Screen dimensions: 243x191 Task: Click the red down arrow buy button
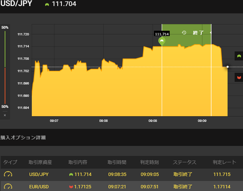click(x=239, y=77)
